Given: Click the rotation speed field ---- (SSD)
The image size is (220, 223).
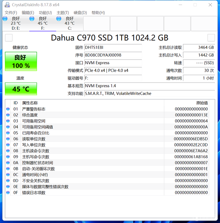Looking at the screenshot, I should [x=199, y=63].
